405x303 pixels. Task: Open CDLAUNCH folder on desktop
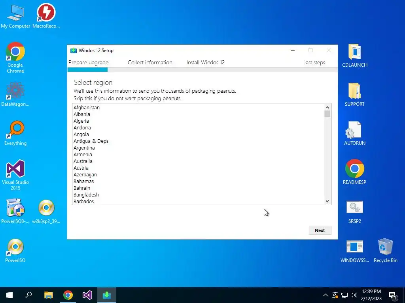[355, 56]
